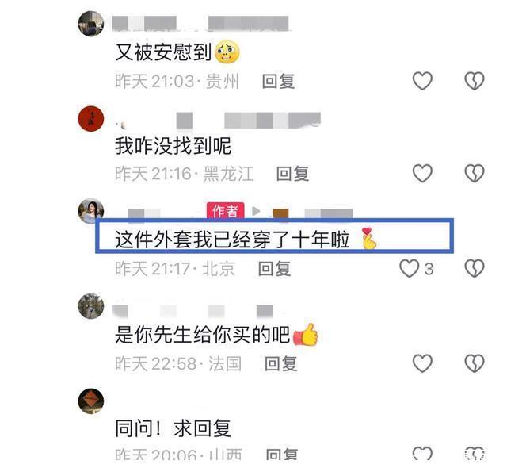The image size is (507, 468).
Task: Dislike the author's 十年 coat comment
Action: point(474,268)
